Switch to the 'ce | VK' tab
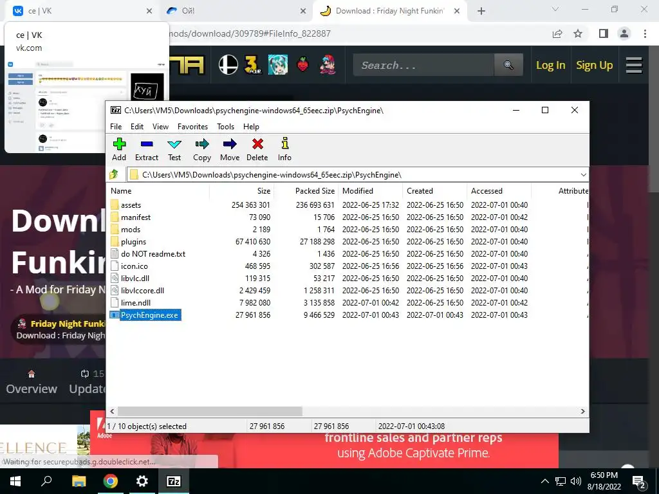 point(82,11)
